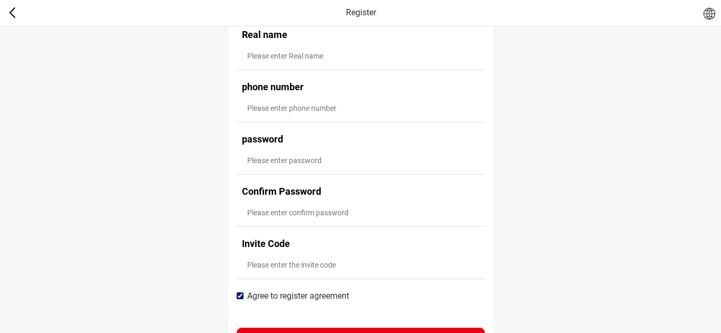Click the 'Please enter password' field
Viewport: 721px width, 333px height.
pyautogui.click(x=361, y=160)
